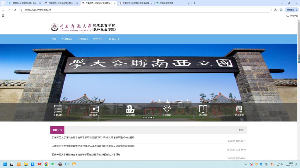Image resolution: width=300 pixels, height=168 pixels.
Task: Click the first list icon in banner
Action: pos(58,109)
